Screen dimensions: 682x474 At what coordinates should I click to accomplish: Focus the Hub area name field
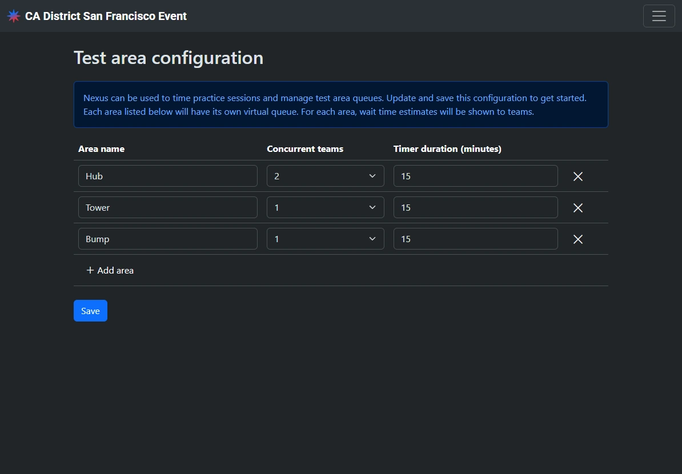(167, 176)
